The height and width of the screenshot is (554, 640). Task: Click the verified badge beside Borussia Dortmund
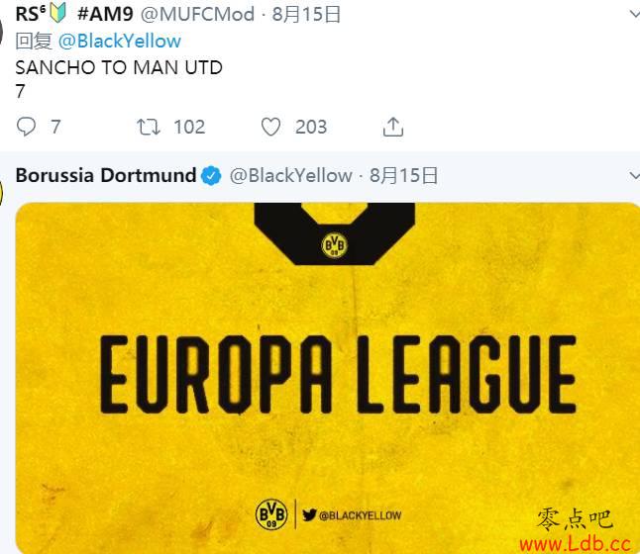point(211,176)
